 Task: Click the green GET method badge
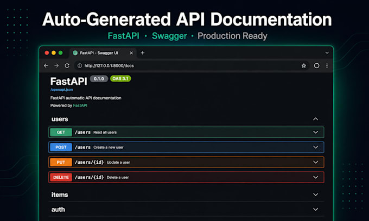coord(61,132)
